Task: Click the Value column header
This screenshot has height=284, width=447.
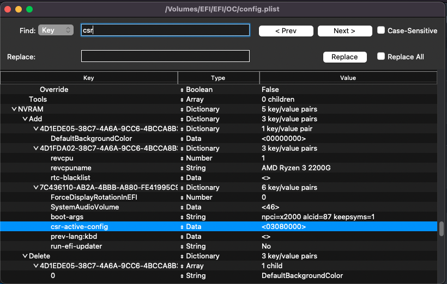Action: 348,78
